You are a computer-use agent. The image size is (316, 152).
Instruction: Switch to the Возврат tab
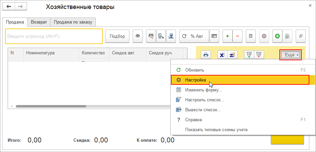(x=39, y=22)
